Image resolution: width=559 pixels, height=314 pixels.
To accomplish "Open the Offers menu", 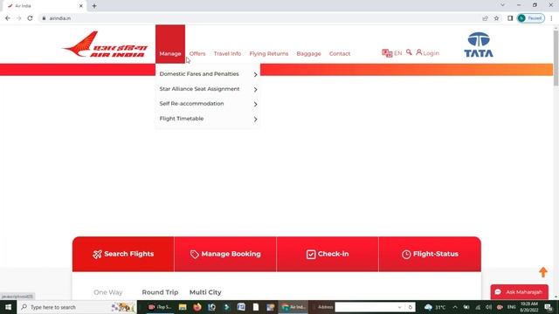I will [x=197, y=53].
